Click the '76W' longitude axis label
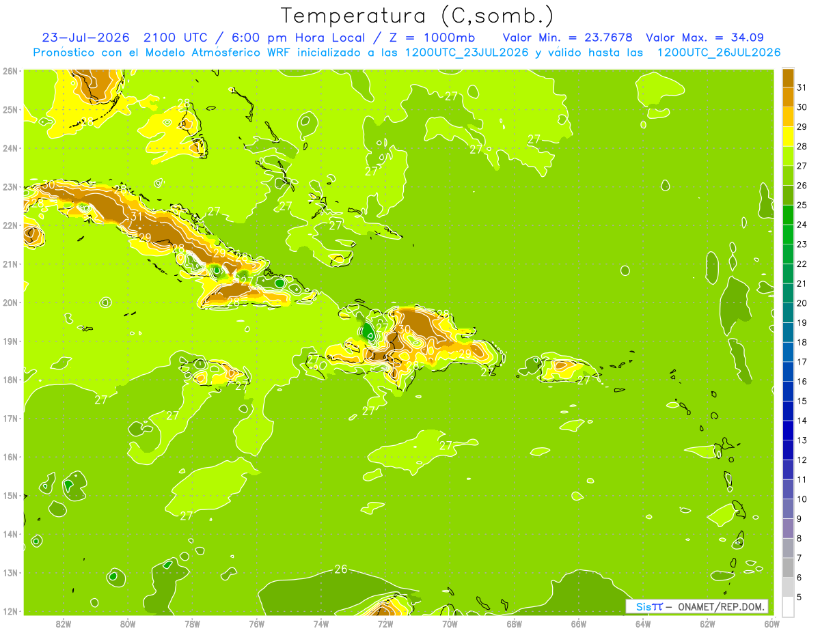 pos(256,623)
